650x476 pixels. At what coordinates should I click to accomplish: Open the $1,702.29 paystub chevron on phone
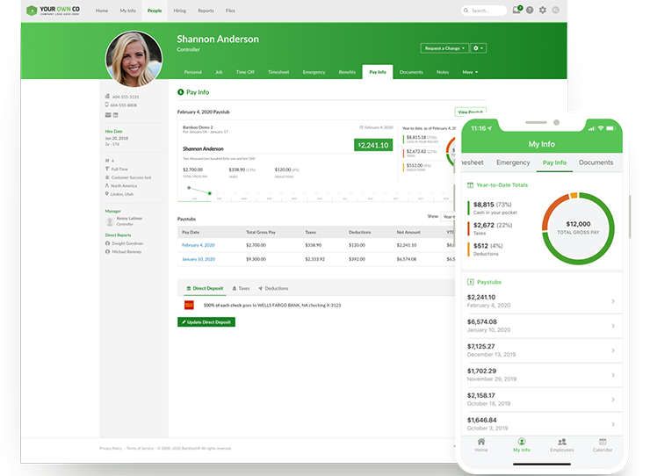[613, 375]
